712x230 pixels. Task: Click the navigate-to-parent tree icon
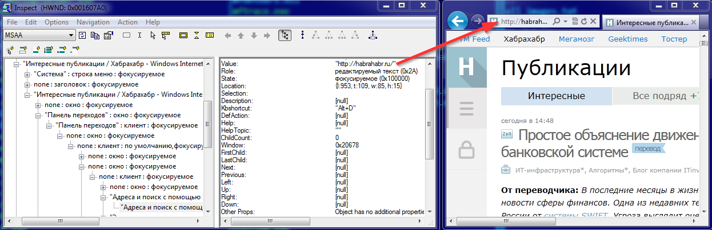[302, 35]
